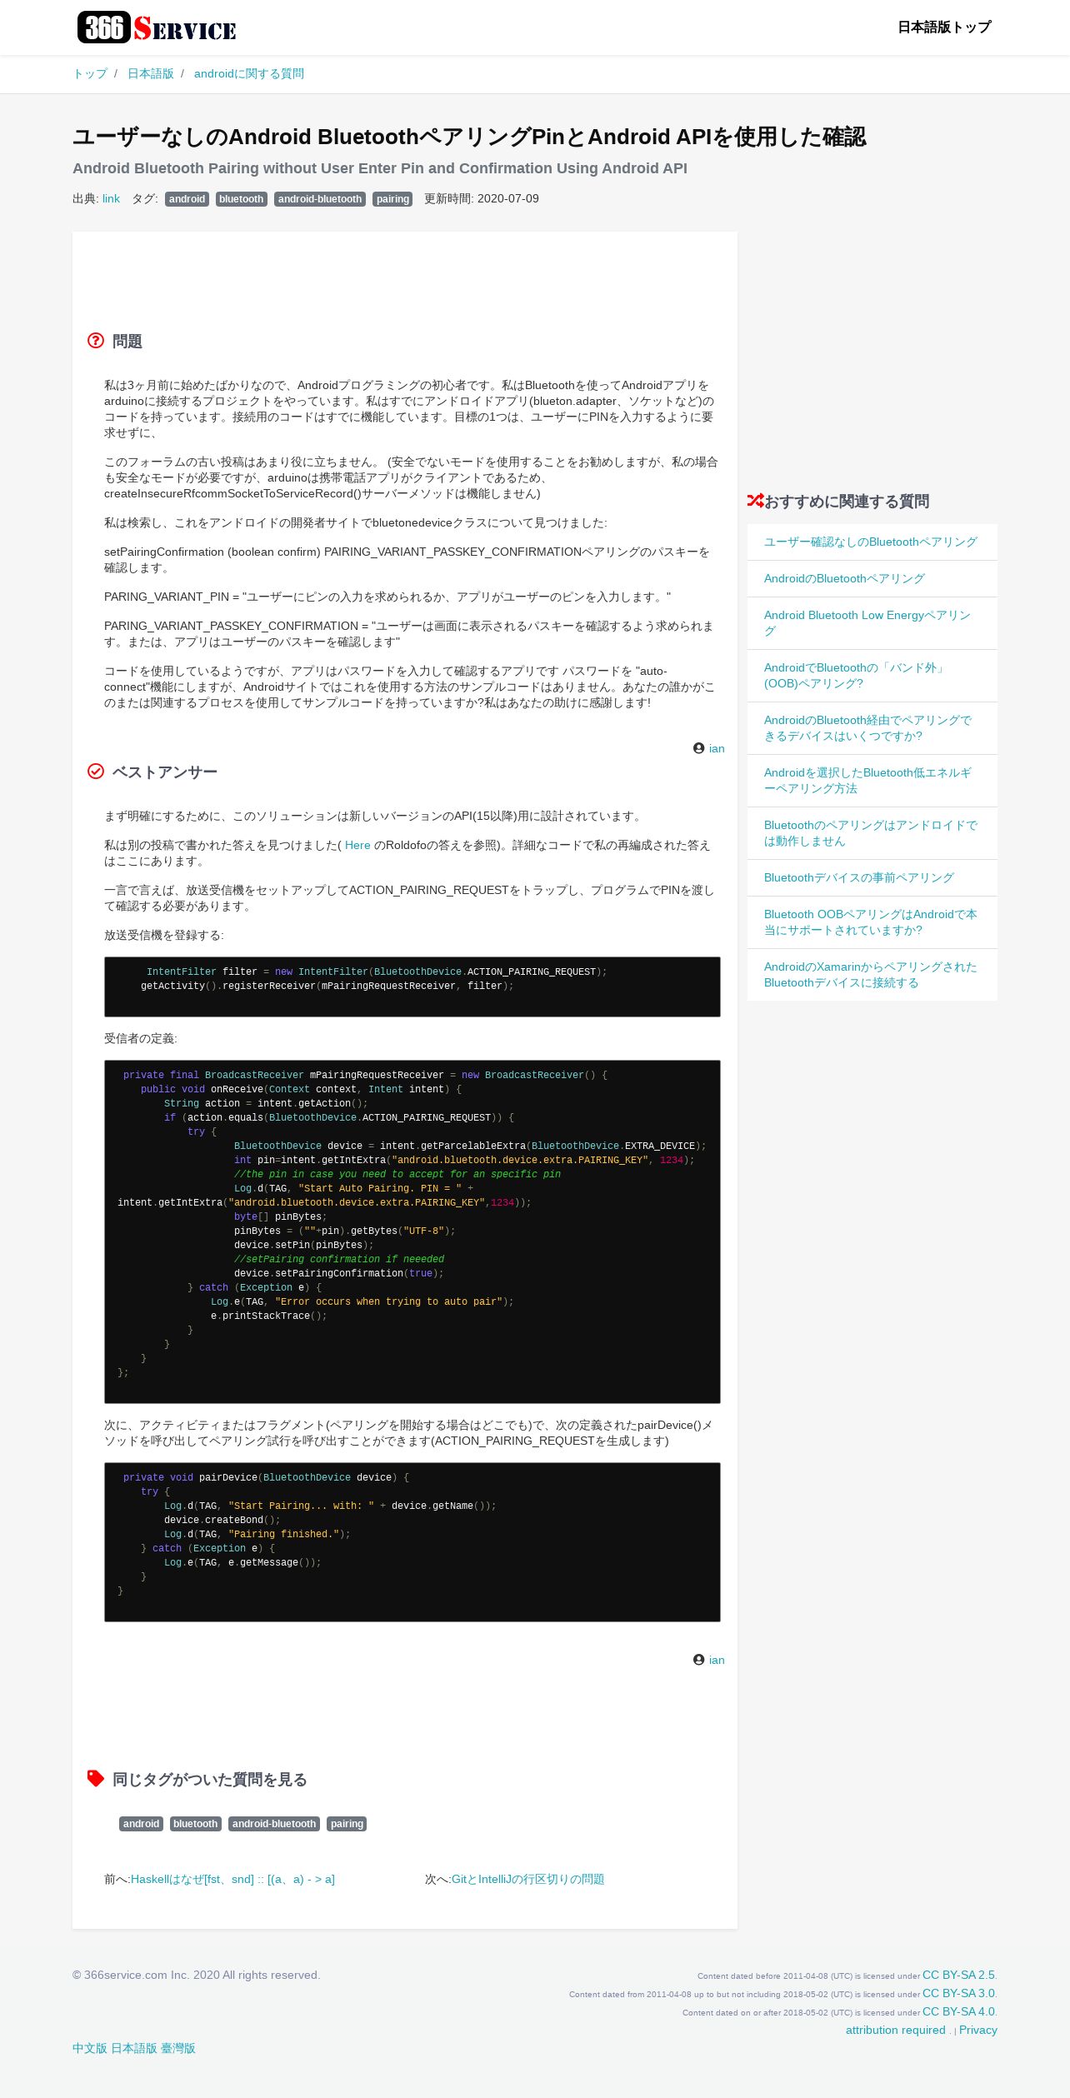Open Bluetoothデバイスの事前ペアリング link

coord(859,877)
